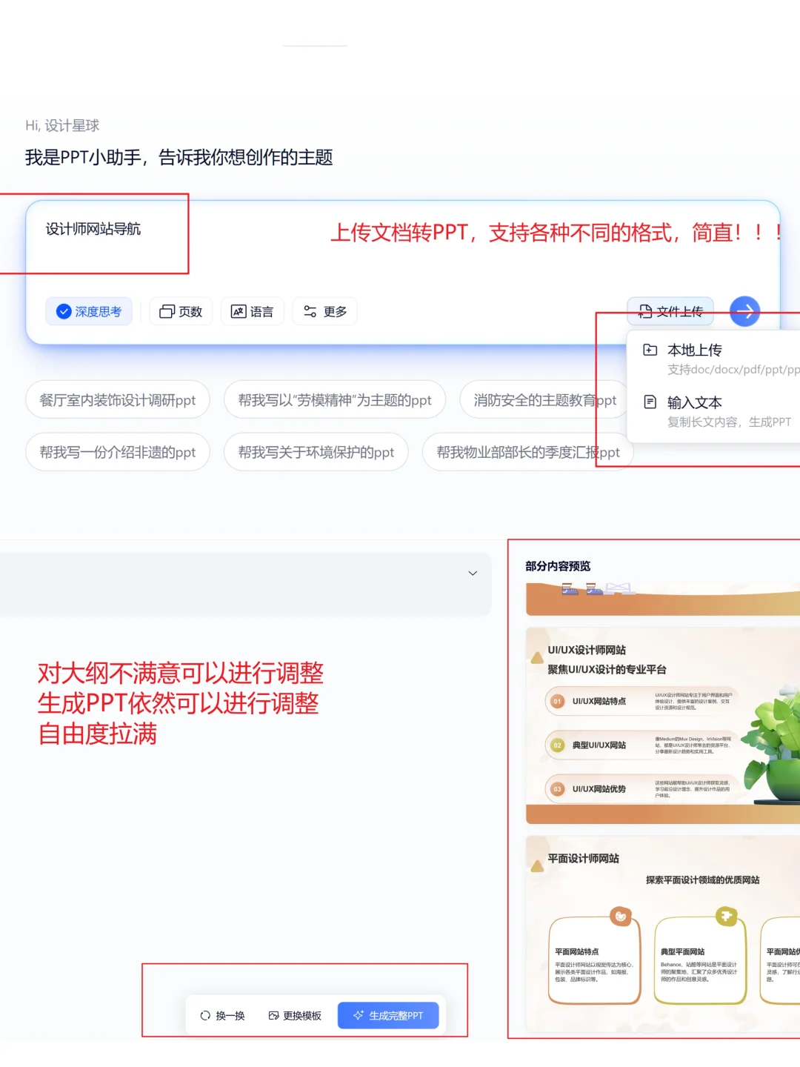Click the 文件上传 file upload icon
The width and height of the screenshot is (800, 1067).
pyautogui.click(x=644, y=311)
